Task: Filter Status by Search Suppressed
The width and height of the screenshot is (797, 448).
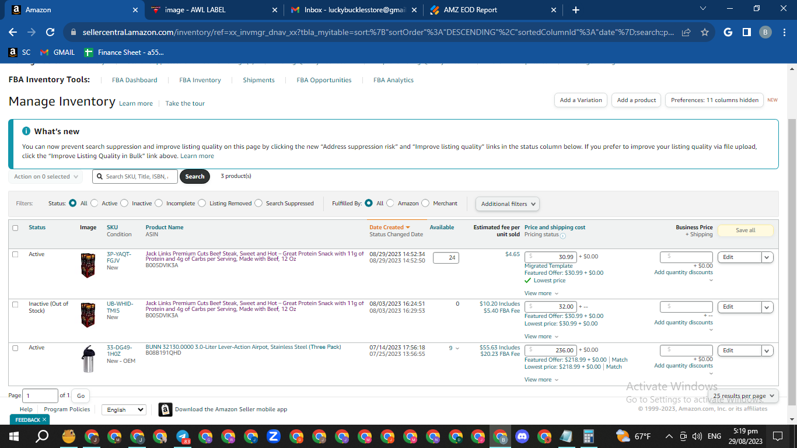Action: click(x=258, y=204)
